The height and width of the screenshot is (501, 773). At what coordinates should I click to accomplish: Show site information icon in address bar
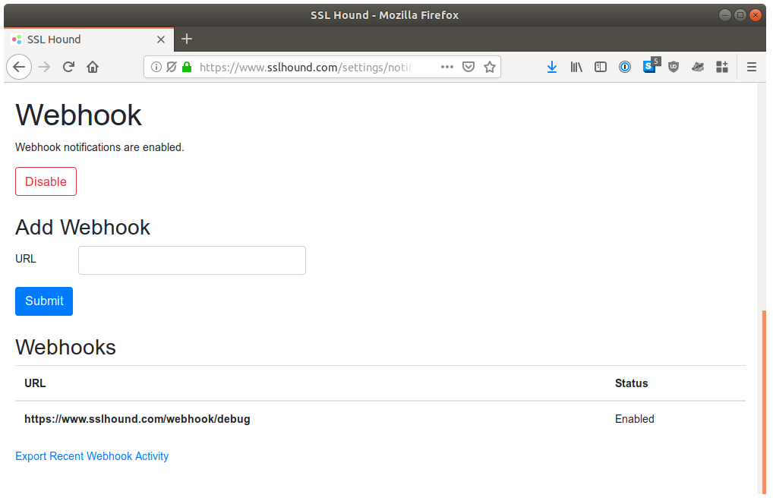coord(156,67)
